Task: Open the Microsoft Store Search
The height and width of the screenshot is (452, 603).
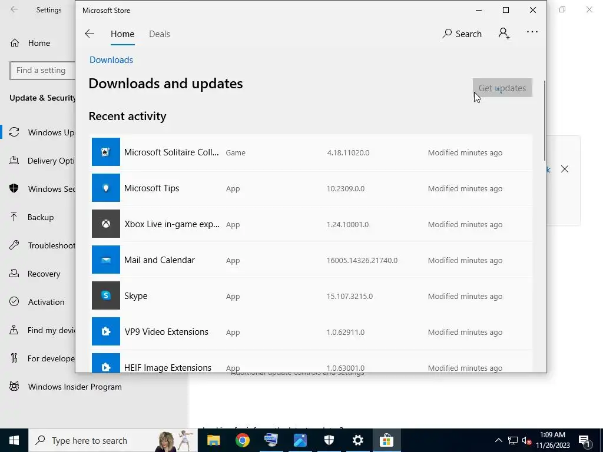Action: click(x=462, y=34)
